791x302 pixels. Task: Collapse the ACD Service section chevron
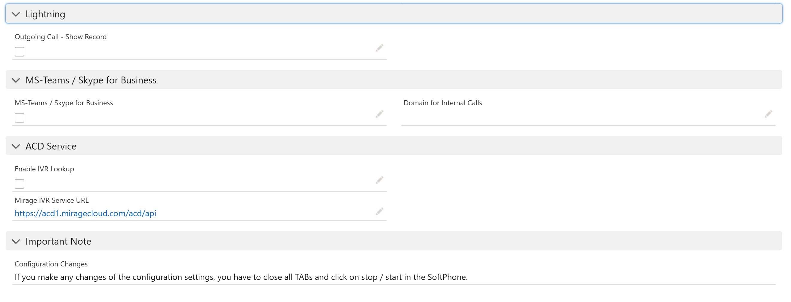[16, 147]
